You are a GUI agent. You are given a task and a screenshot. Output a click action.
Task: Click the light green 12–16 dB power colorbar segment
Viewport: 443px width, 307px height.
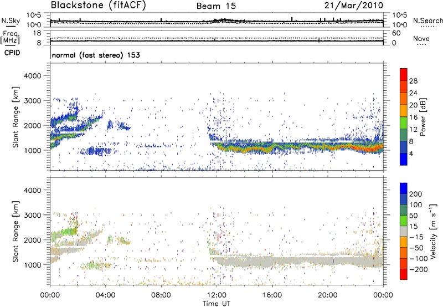pyautogui.click(x=404, y=123)
